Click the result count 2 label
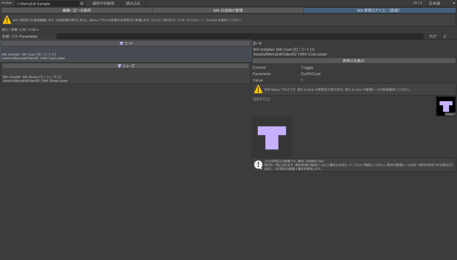The width and height of the screenshot is (457, 260). point(445,36)
